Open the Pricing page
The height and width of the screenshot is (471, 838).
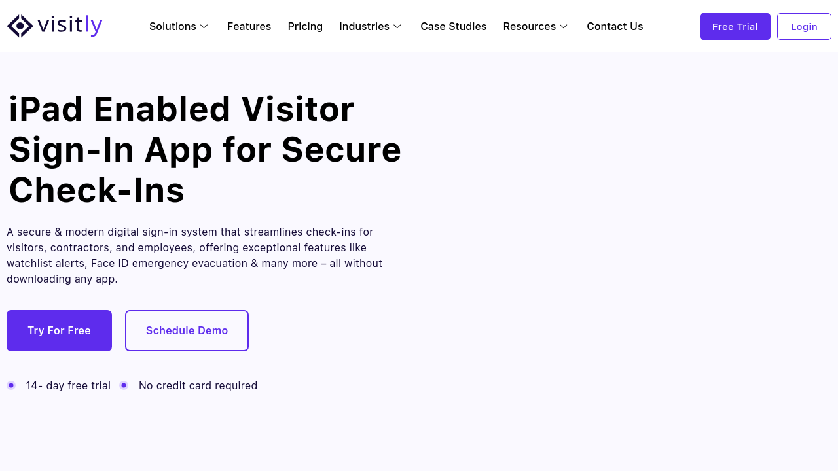305,26
